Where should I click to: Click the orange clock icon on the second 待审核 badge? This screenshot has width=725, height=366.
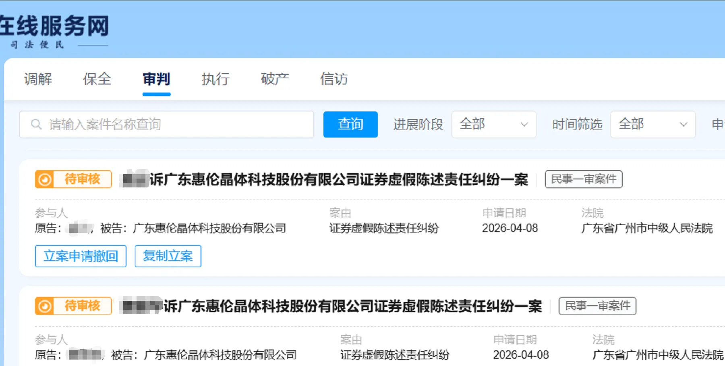point(44,306)
